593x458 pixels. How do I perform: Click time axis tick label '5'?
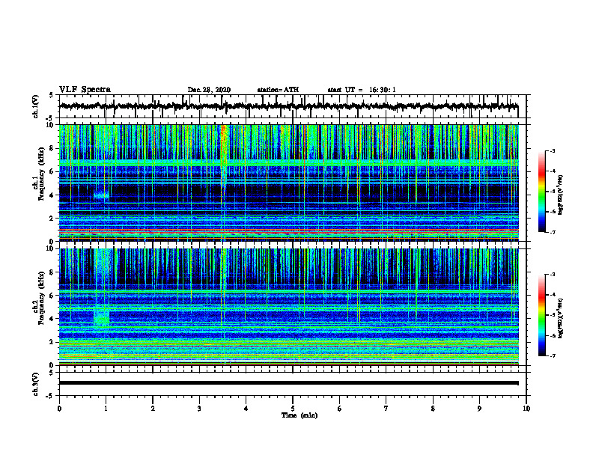click(x=293, y=409)
